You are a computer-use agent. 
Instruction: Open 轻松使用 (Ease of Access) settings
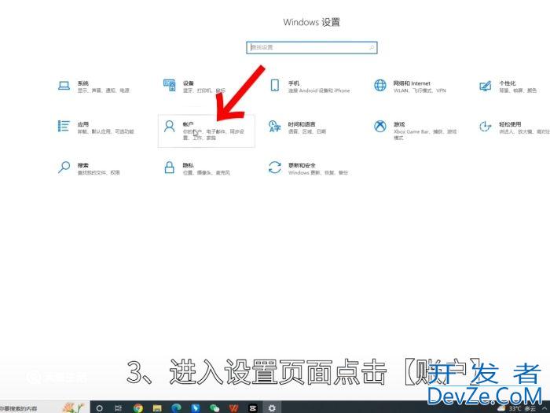(x=514, y=127)
